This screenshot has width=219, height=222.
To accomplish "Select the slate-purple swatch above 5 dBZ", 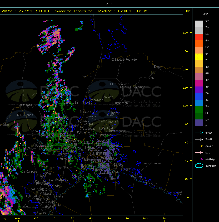I will (x=199, y=123).
